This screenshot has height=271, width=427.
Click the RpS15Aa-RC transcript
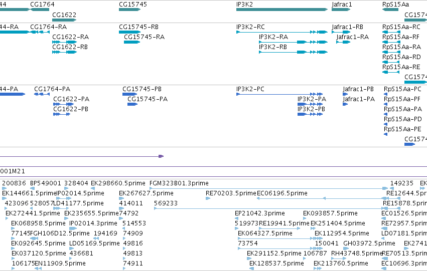(391, 32)
